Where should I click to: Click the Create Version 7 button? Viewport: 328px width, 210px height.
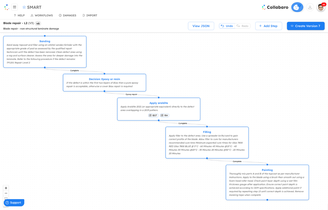pyautogui.click(x=305, y=26)
